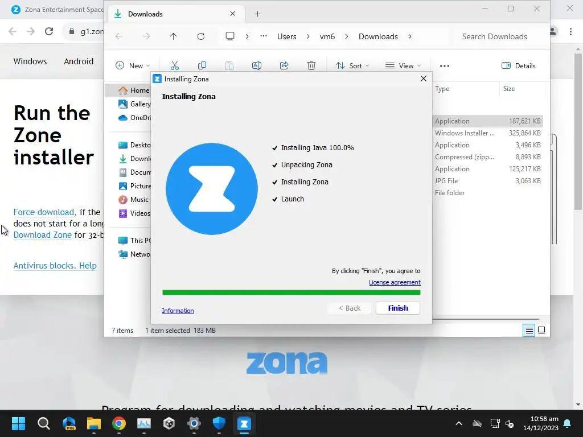Show hidden system tray icons
The image size is (583, 437).
tap(459, 423)
